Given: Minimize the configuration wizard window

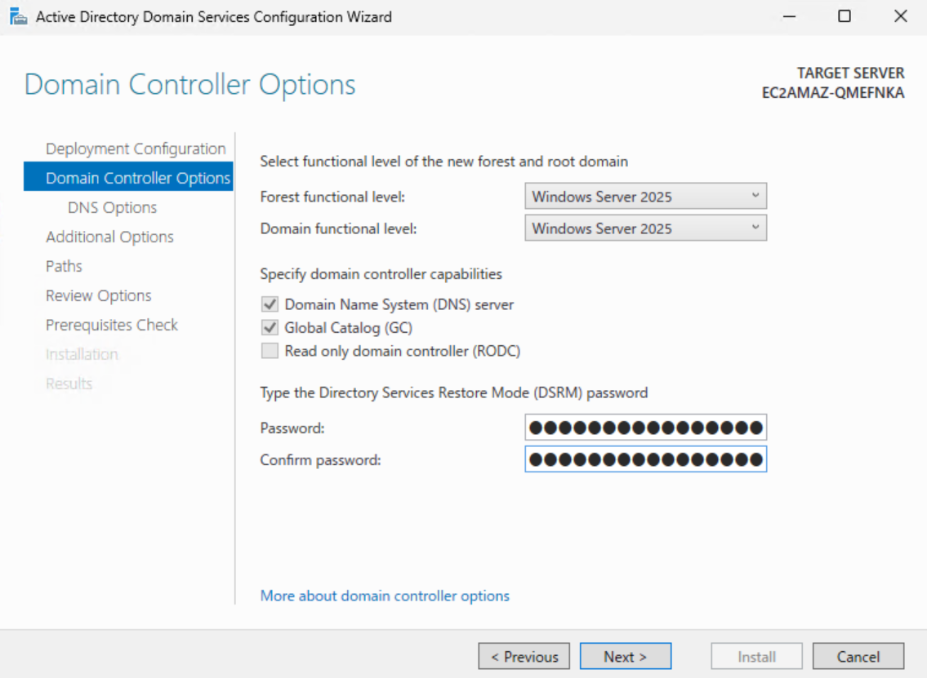Looking at the screenshot, I should point(789,16).
